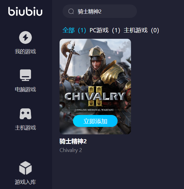Open the cube icon for game library submission
The height and width of the screenshot is (189, 184).
pos(26,168)
